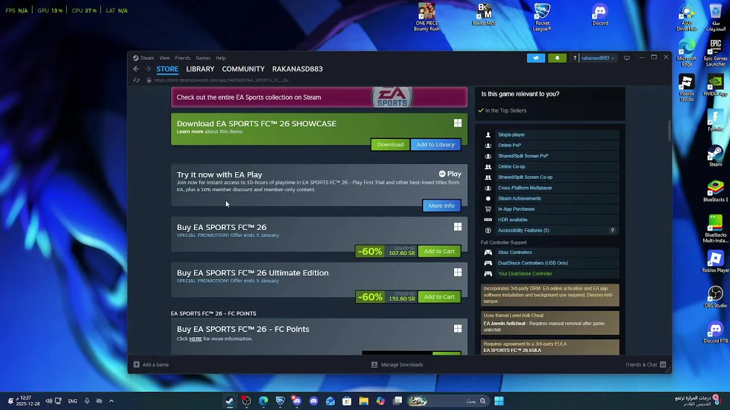Click the Download demo button
The width and height of the screenshot is (730, 410).
tap(390, 145)
